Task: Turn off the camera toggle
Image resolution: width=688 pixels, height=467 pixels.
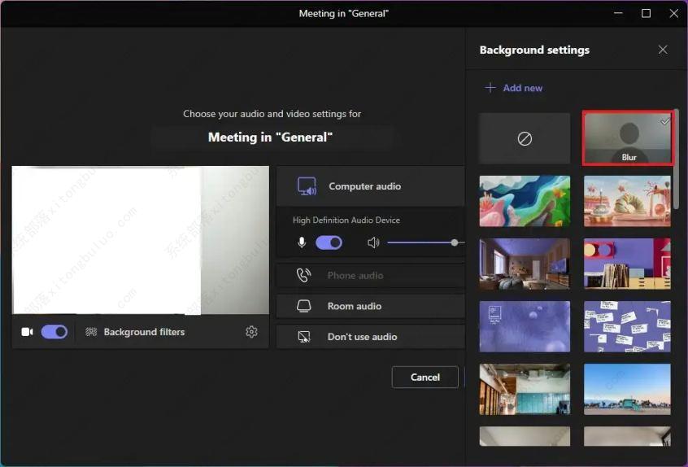Action: pyautogui.click(x=54, y=332)
